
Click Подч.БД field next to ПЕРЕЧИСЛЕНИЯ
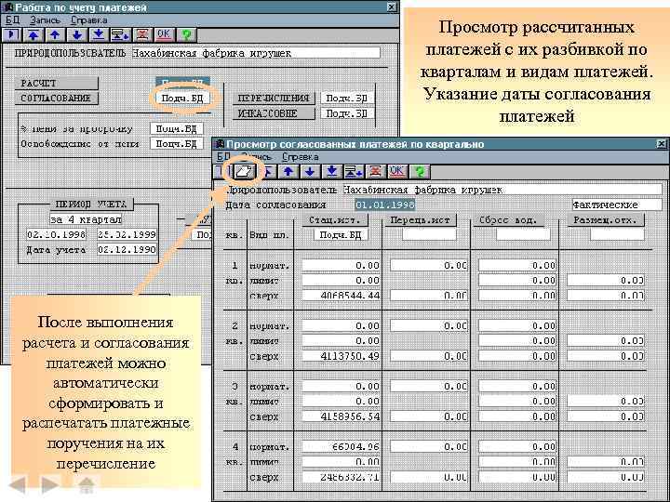346,99
